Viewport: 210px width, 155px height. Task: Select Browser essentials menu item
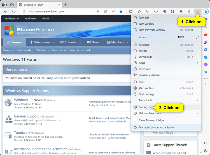(x=166, y=75)
